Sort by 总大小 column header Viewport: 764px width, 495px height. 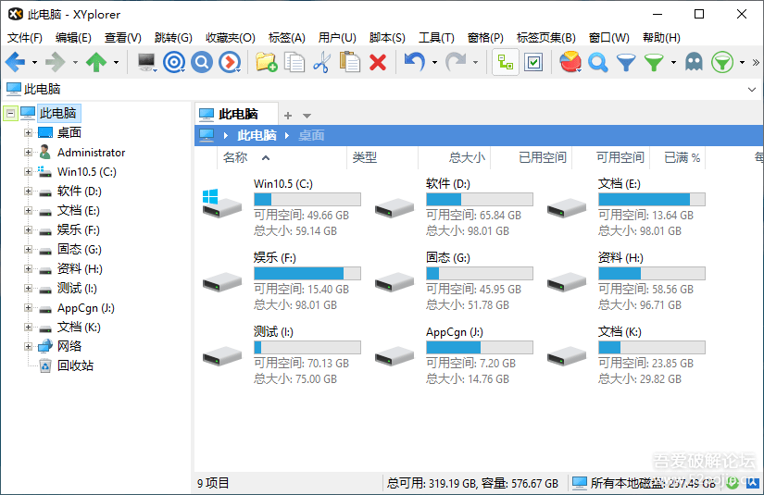click(x=454, y=157)
